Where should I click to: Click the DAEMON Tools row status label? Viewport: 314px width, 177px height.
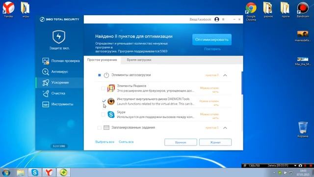(x=209, y=103)
